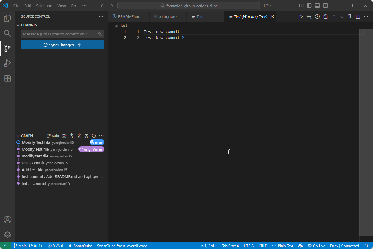This screenshot has width=373, height=249.
Task: Open the View menu
Action: 61,5
